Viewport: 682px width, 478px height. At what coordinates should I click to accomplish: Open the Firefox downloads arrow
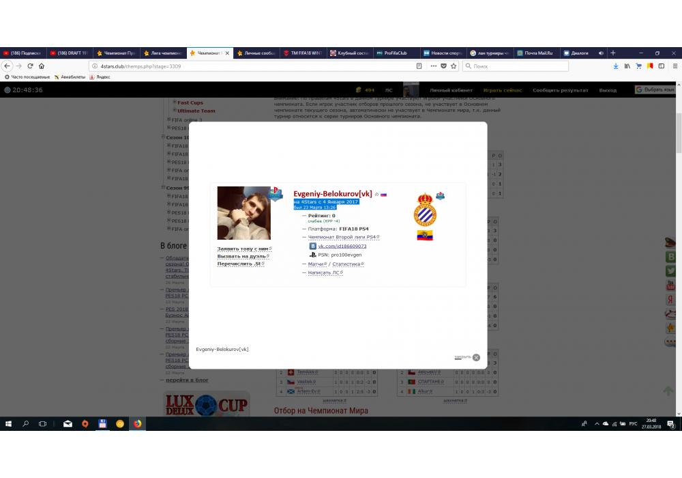[x=615, y=66]
